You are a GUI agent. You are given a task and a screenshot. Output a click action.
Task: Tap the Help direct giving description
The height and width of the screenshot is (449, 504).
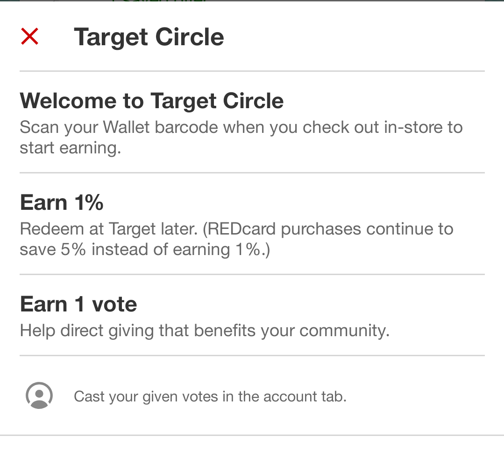click(205, 331)
